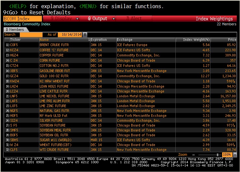Select NGF5 natural gas ticker

pos(14,111)
